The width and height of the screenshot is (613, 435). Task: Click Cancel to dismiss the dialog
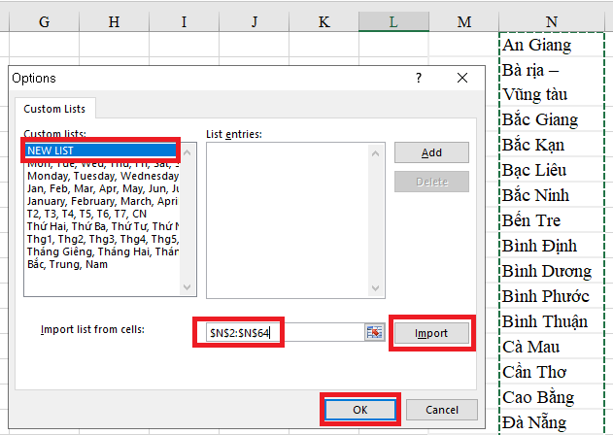tap(442, 410)
